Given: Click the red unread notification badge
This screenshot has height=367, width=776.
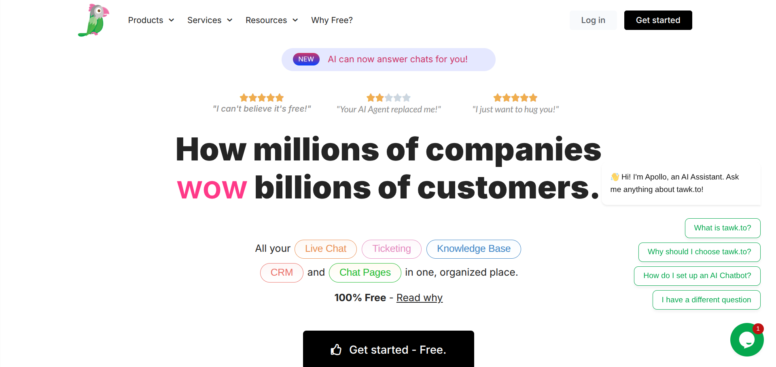Looking at the screenshot, I should click(758, 329).
